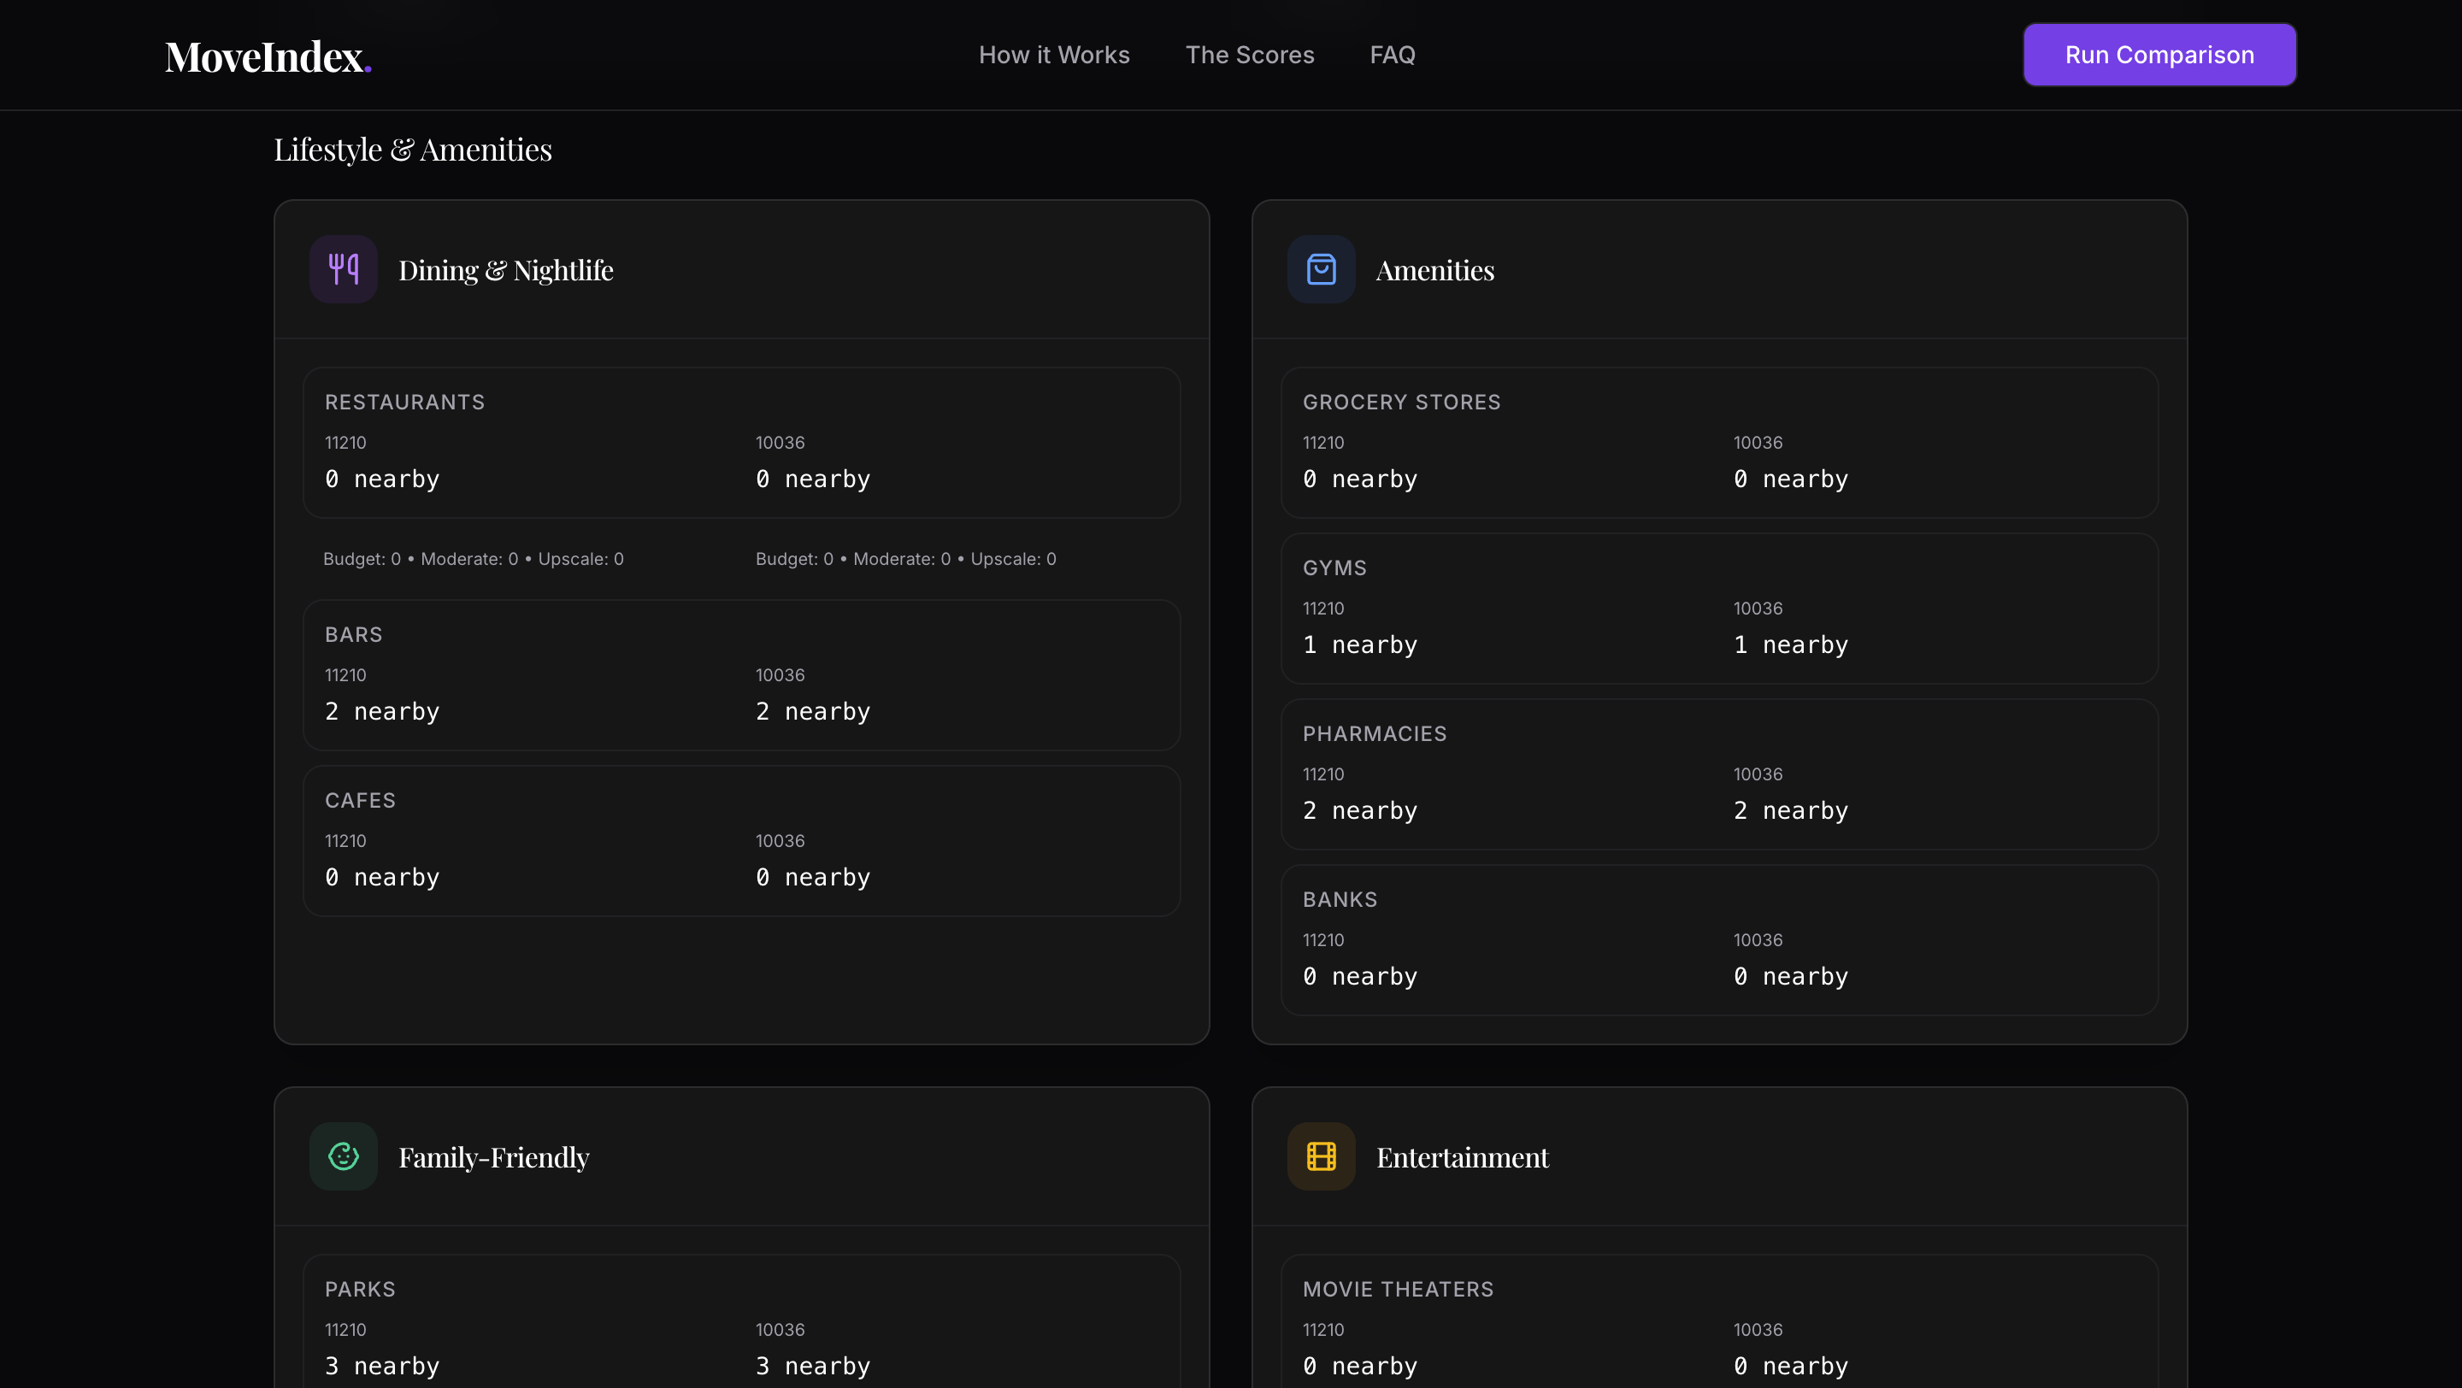Screen dimensions: 2462x1388
Task: Select the GYMS card
Action: point(1719,609)
